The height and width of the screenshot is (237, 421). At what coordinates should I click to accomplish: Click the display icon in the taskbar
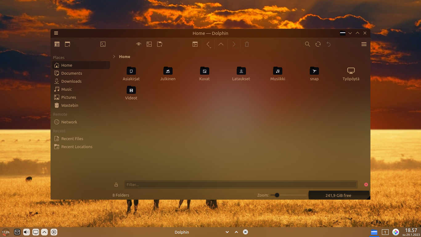[36, 232]
